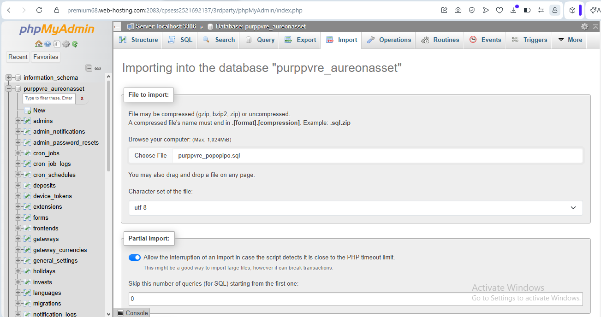Open the admin_password_resets table
601x317 pixels.
[x=66, y=142]
